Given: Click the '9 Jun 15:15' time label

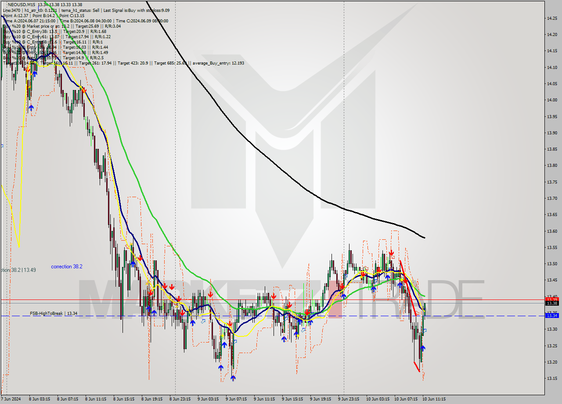Looking at the screenshot, I should tap(292, 399).
